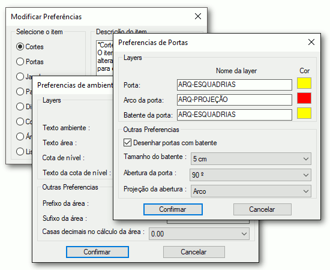Screen dimensions: 330x270
Task: Click the Arco da porta layer field
Action: point(235,100)
